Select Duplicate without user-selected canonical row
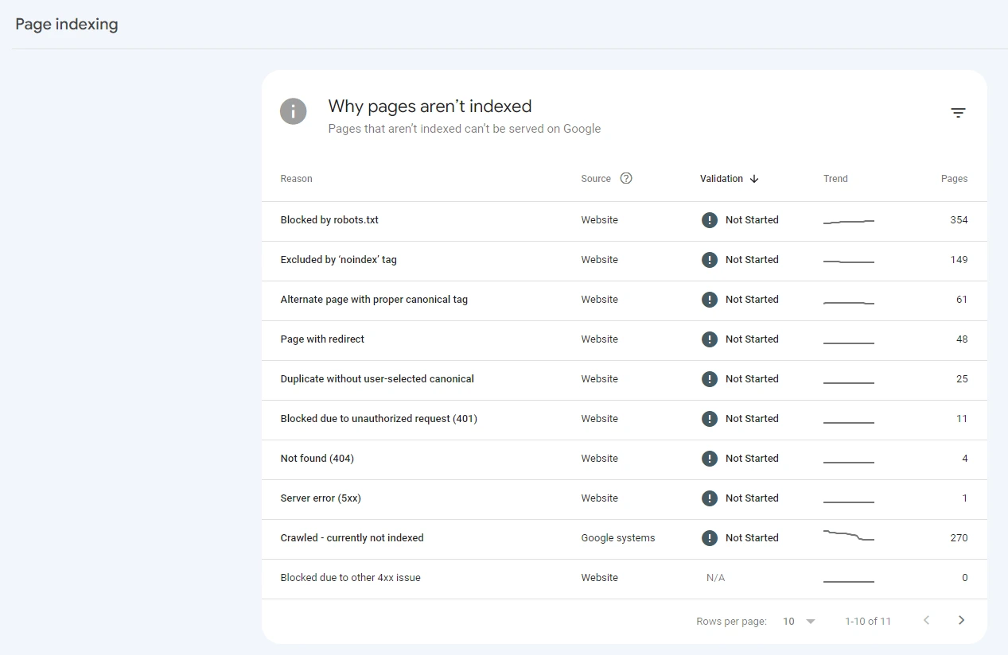The height and width of the screenshot is (655, 1008). pos(377,379)
